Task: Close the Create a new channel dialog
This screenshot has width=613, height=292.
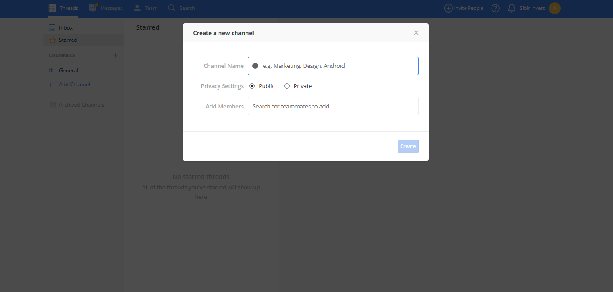Action: pos(416,33)
